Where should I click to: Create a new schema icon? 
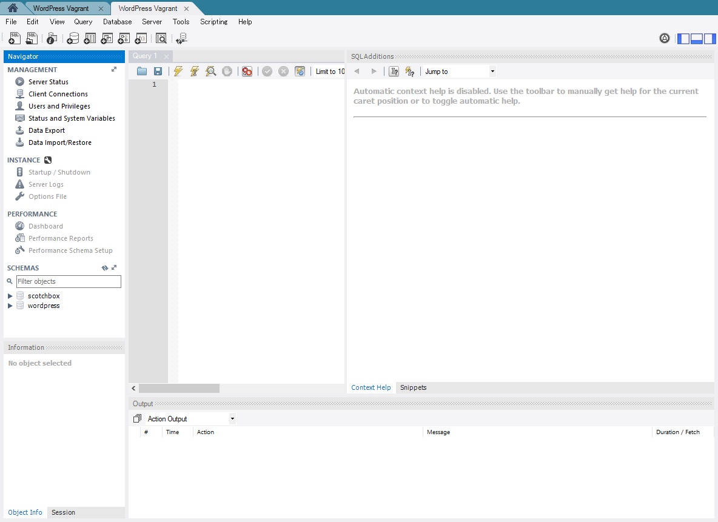(x=73, y=38)
